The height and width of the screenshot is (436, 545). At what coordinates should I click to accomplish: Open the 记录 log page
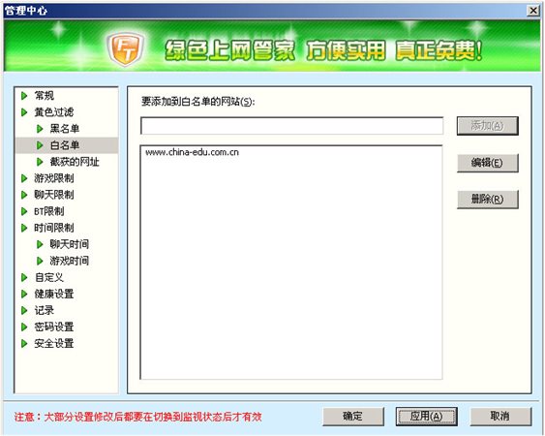[x=44, y=311]
